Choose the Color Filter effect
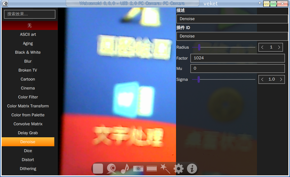Viewport: 290px width, 177px height. [28, 97]
